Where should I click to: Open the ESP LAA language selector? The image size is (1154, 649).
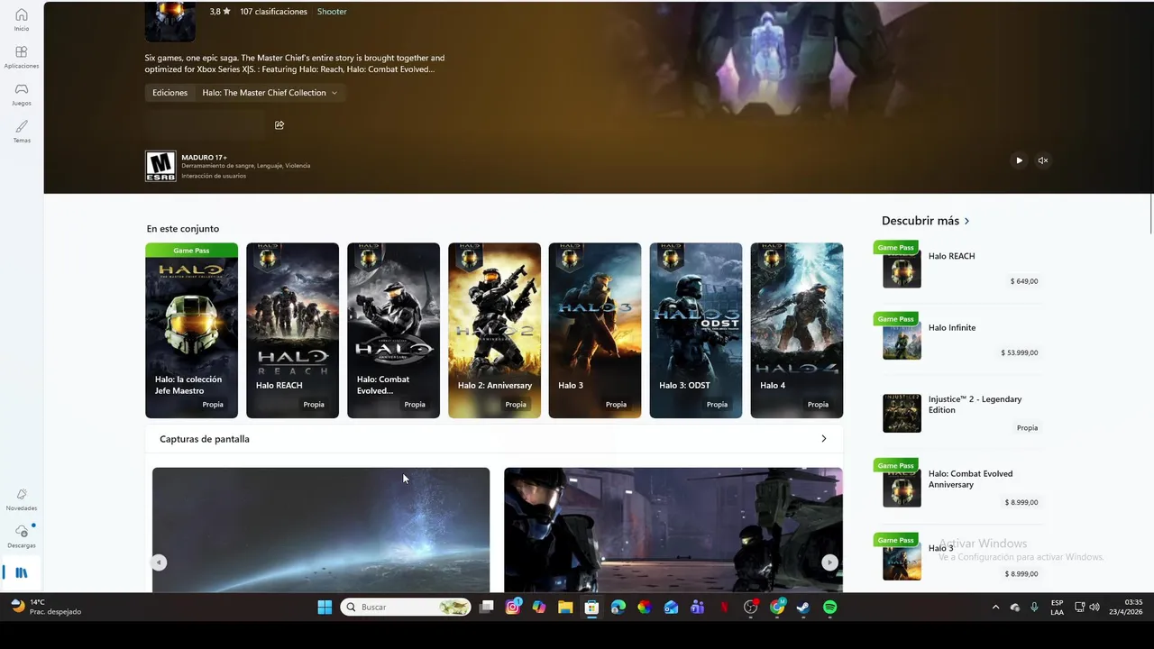(1057, 608)
